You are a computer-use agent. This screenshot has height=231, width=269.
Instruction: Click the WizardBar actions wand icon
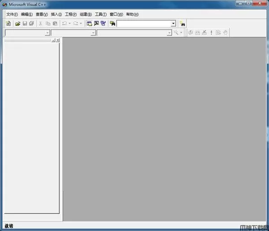click(176, 32)
